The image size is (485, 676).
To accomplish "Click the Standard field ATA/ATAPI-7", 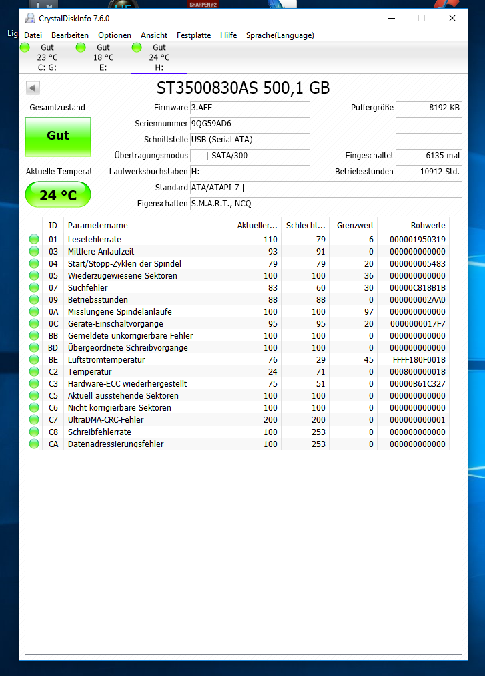I will point(326,188).
